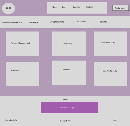
Task: Click the purple Contact us page button
Action: (69, 108)
